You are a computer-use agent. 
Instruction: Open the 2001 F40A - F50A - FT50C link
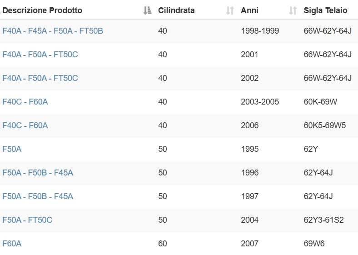tap(40, 55)
